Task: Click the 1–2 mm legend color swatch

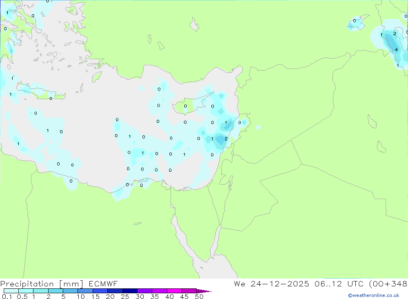Action: 41,291
